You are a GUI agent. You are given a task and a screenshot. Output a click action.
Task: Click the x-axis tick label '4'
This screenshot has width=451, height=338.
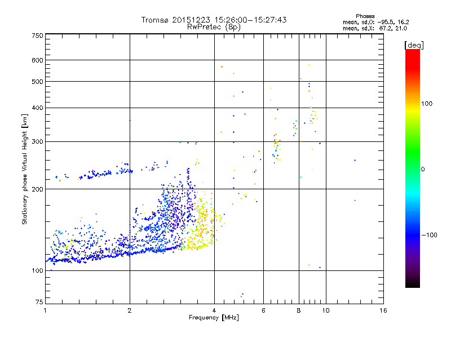click(x=214, y=310)
